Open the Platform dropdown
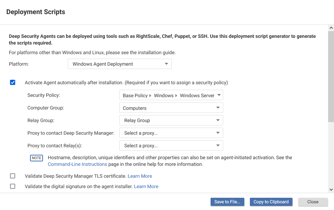 (x=120, y=64)
